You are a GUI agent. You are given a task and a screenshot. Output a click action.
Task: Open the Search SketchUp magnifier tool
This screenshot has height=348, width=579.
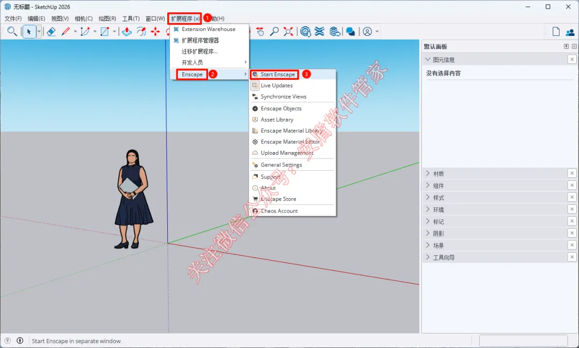pos(12,32)
